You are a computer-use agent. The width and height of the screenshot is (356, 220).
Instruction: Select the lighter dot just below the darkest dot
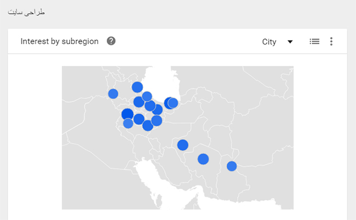[128, 123]
